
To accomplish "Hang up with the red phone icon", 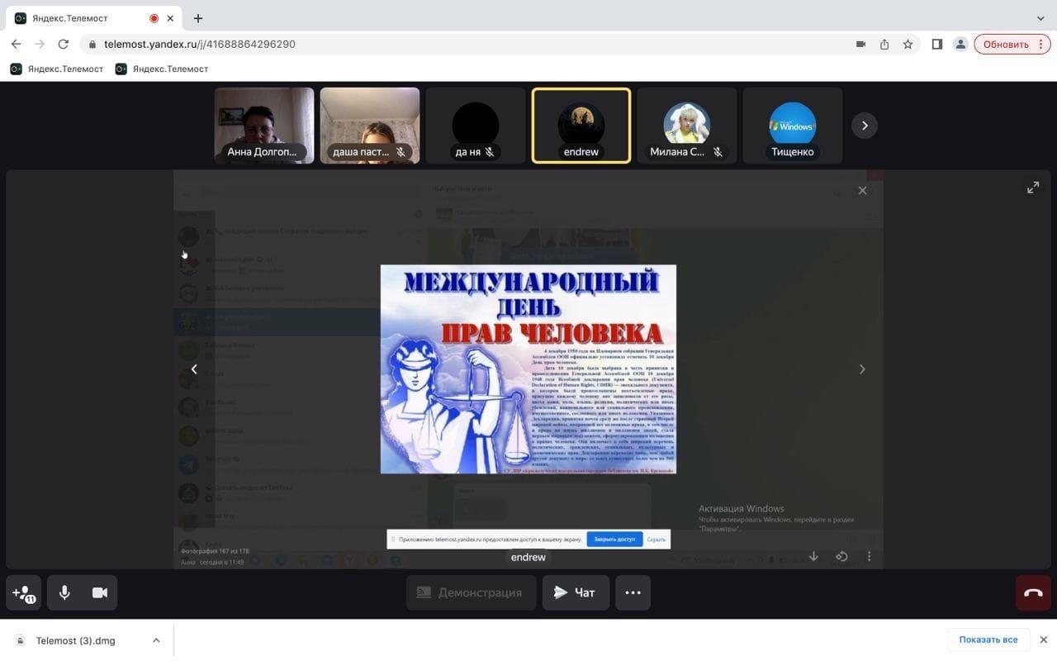I will click(1033, 592).
